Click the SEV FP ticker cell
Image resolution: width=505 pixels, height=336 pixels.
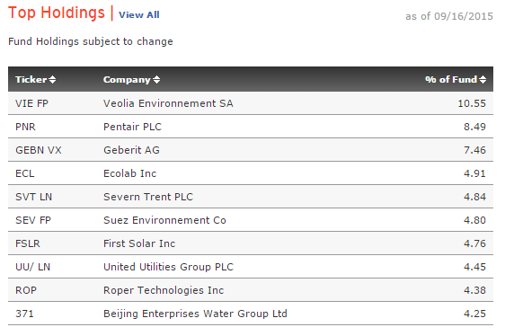pos(33,220)
